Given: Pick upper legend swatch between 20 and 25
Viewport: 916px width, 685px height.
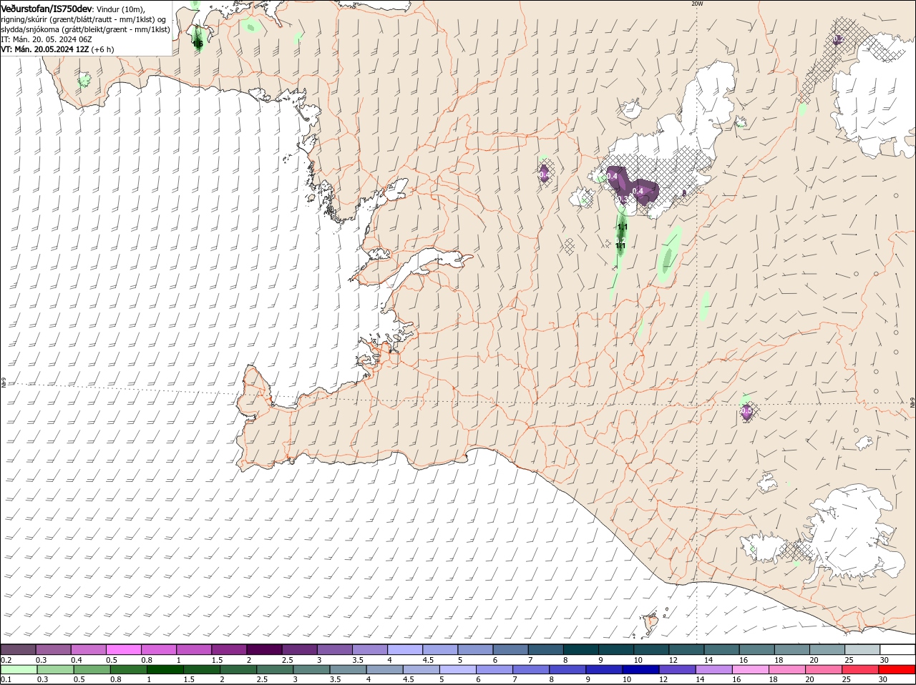Looking at the screenshot, I should click(826, 649).
